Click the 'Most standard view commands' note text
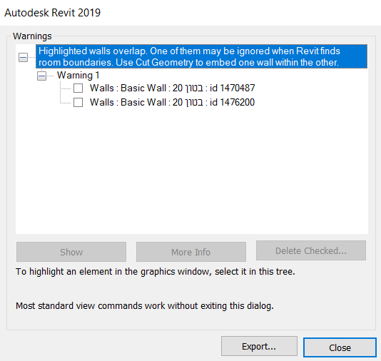This screenshot has height=361, width=381. coord(145,305)
